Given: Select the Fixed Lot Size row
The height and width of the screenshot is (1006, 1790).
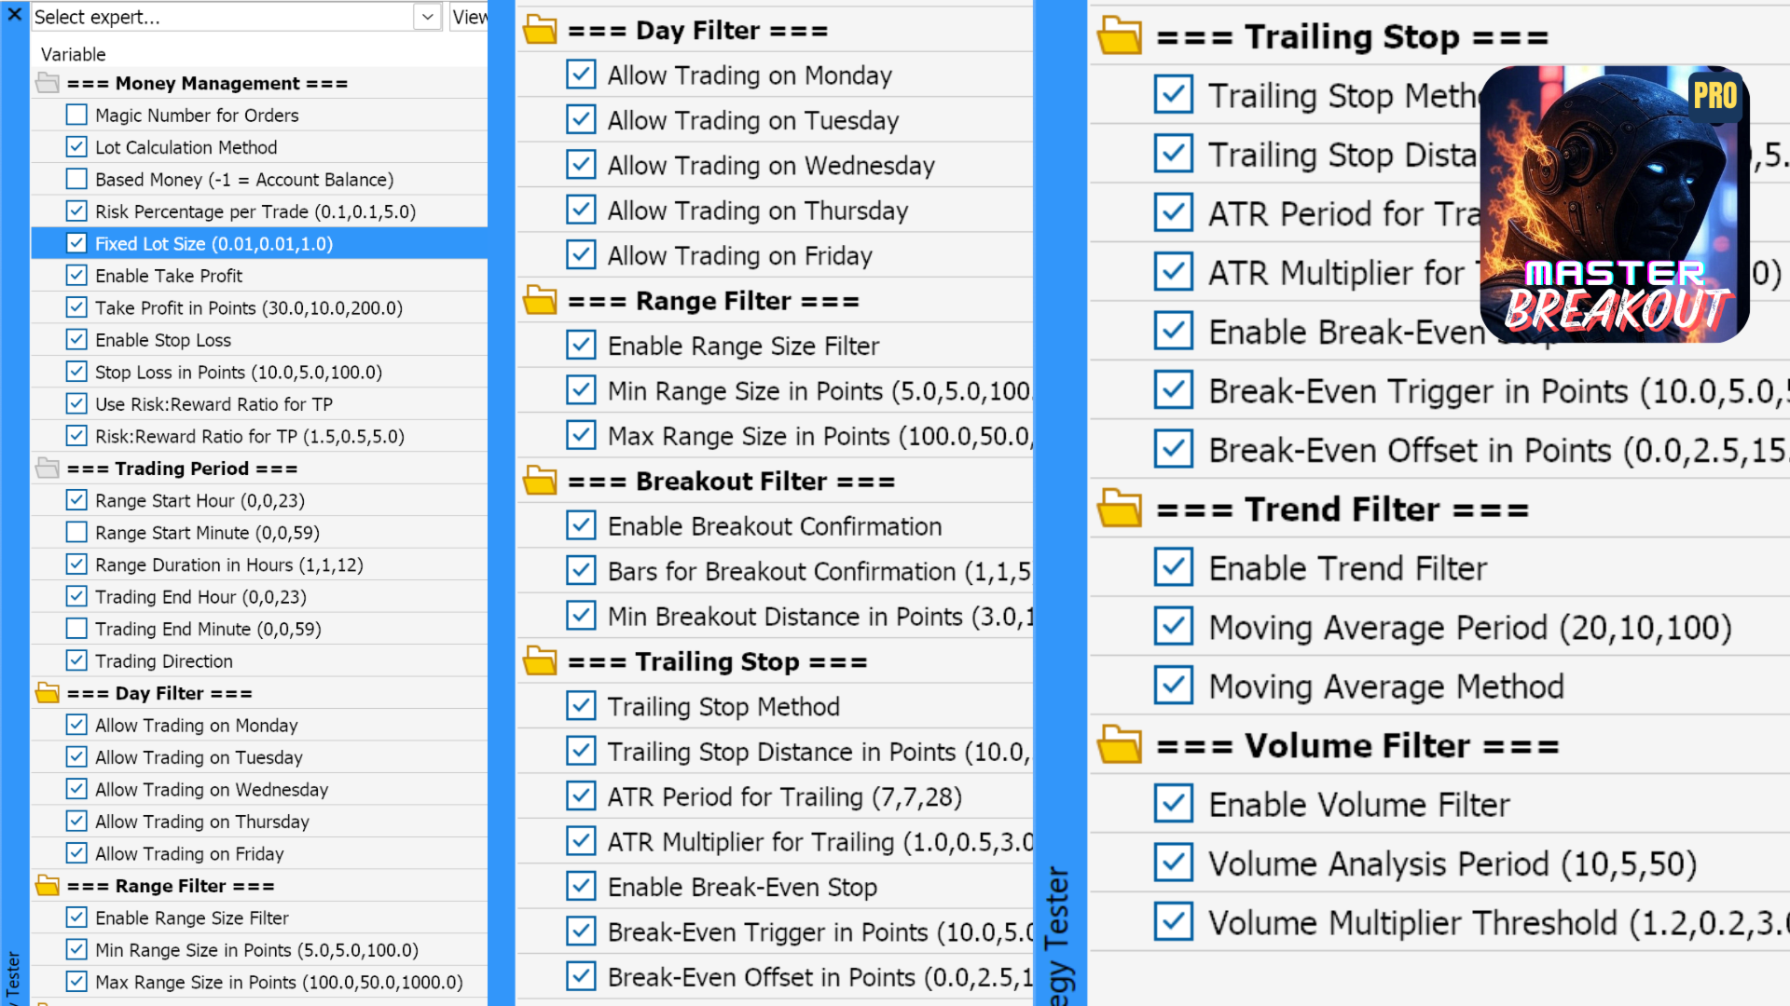Looking at the screenshot, I should pos(213,244).
